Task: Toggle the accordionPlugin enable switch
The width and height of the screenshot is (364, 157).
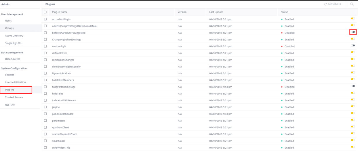Action: [x=353, y=18]
